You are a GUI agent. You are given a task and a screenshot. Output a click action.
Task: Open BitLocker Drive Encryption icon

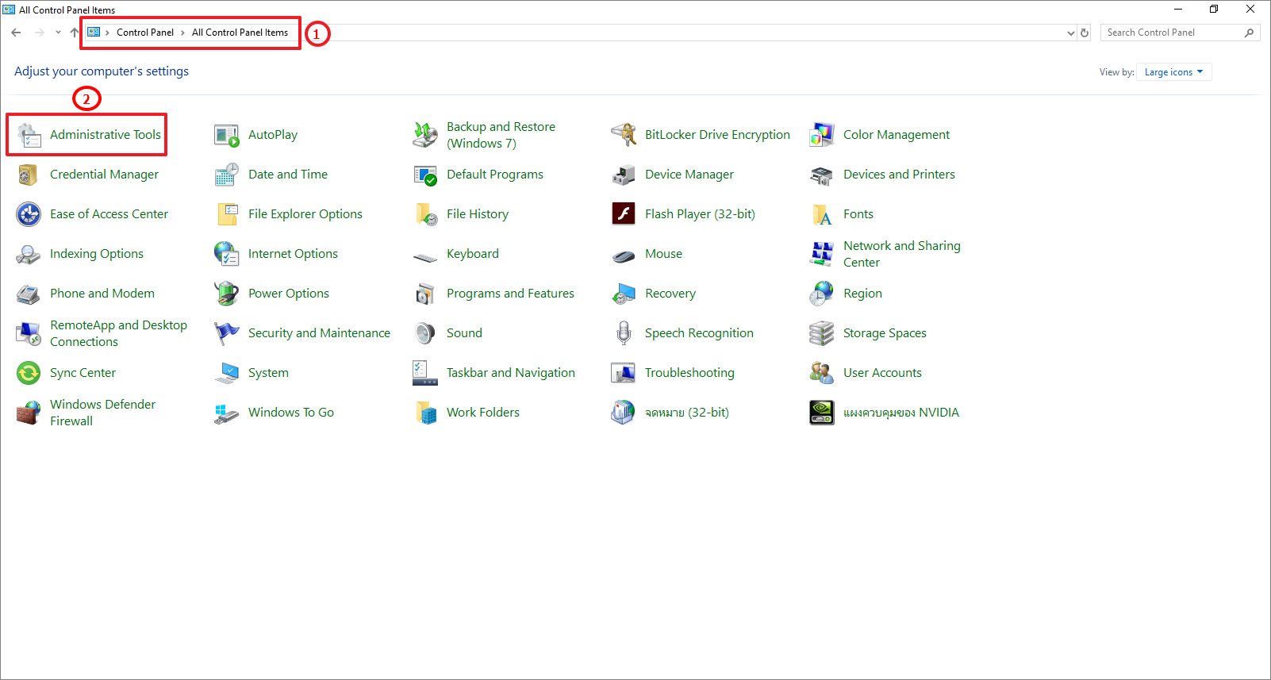624,135
